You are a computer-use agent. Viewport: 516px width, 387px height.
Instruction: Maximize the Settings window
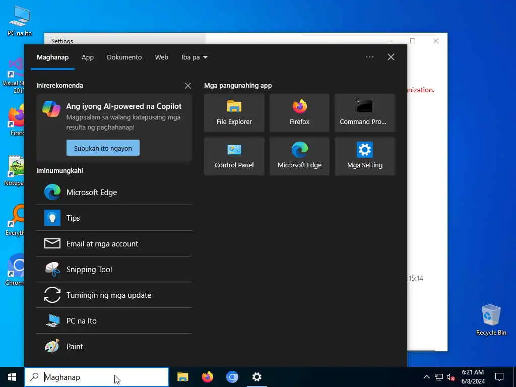[413, 41]
